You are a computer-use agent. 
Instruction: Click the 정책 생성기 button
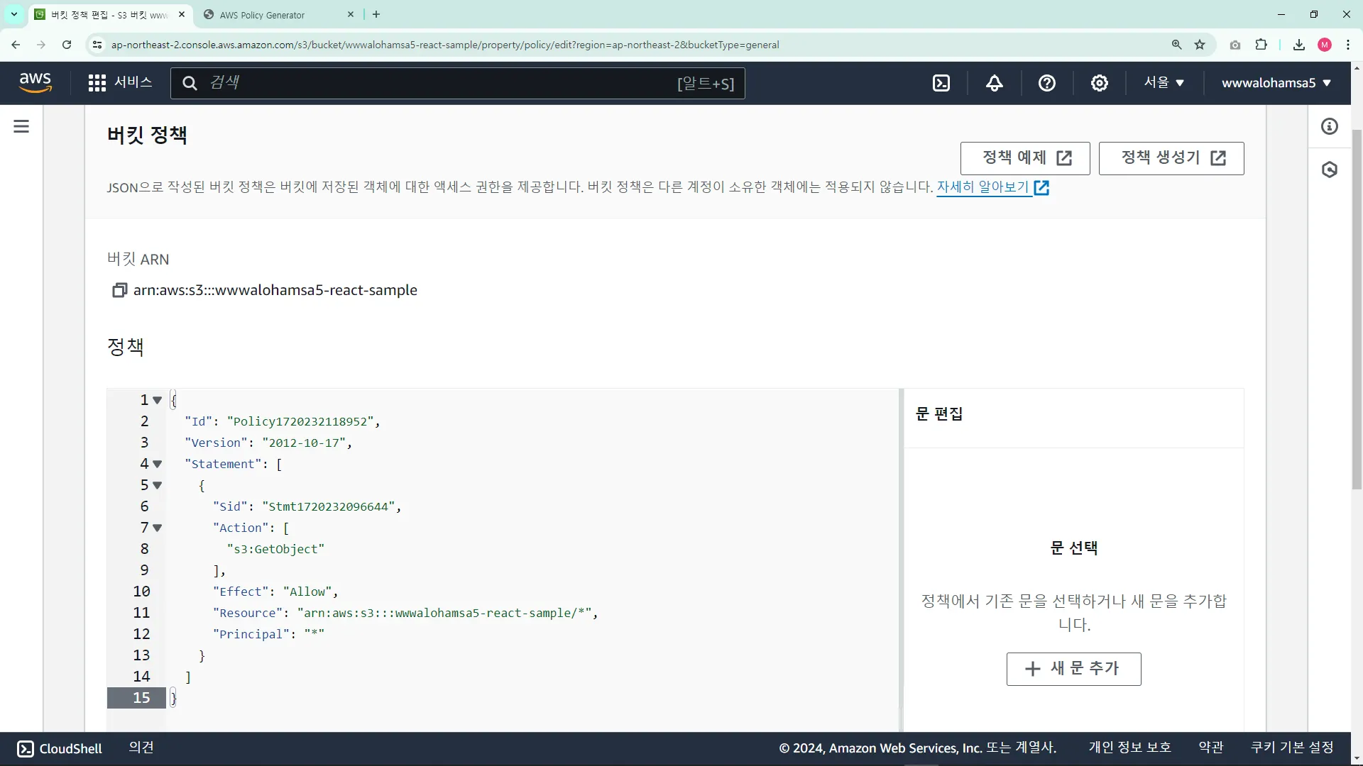coord(1171,158)
